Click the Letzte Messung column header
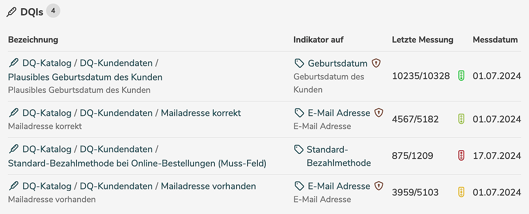 click(423, 39)
